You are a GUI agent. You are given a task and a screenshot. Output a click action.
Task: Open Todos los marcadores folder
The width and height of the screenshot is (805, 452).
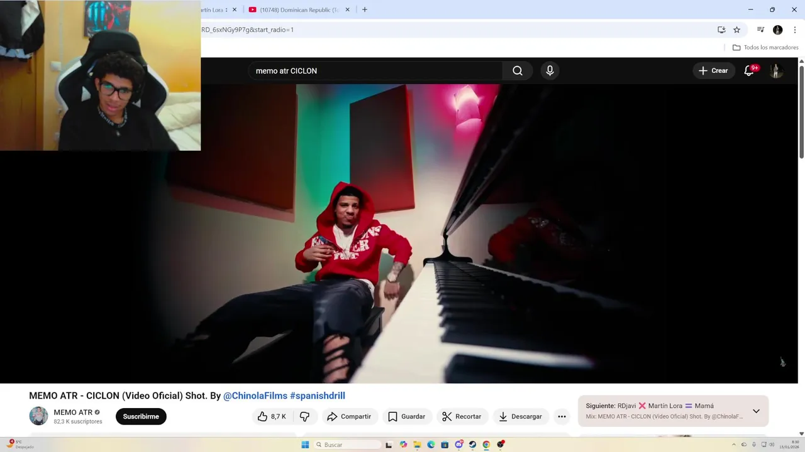pyautogui.click(x=765, y=47)
